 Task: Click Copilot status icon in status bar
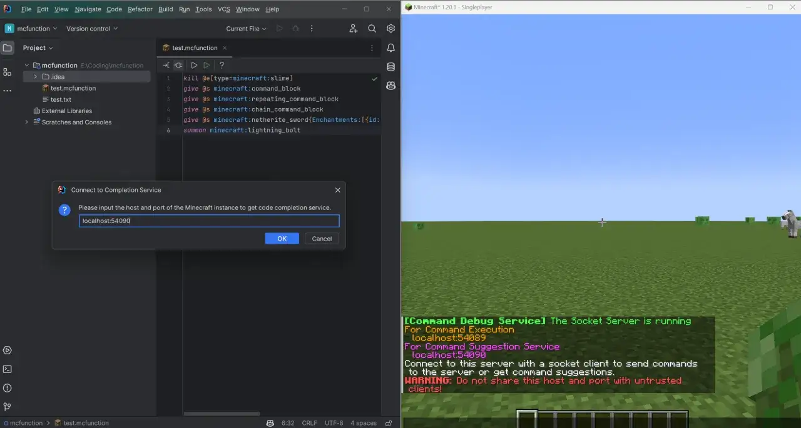270,423
